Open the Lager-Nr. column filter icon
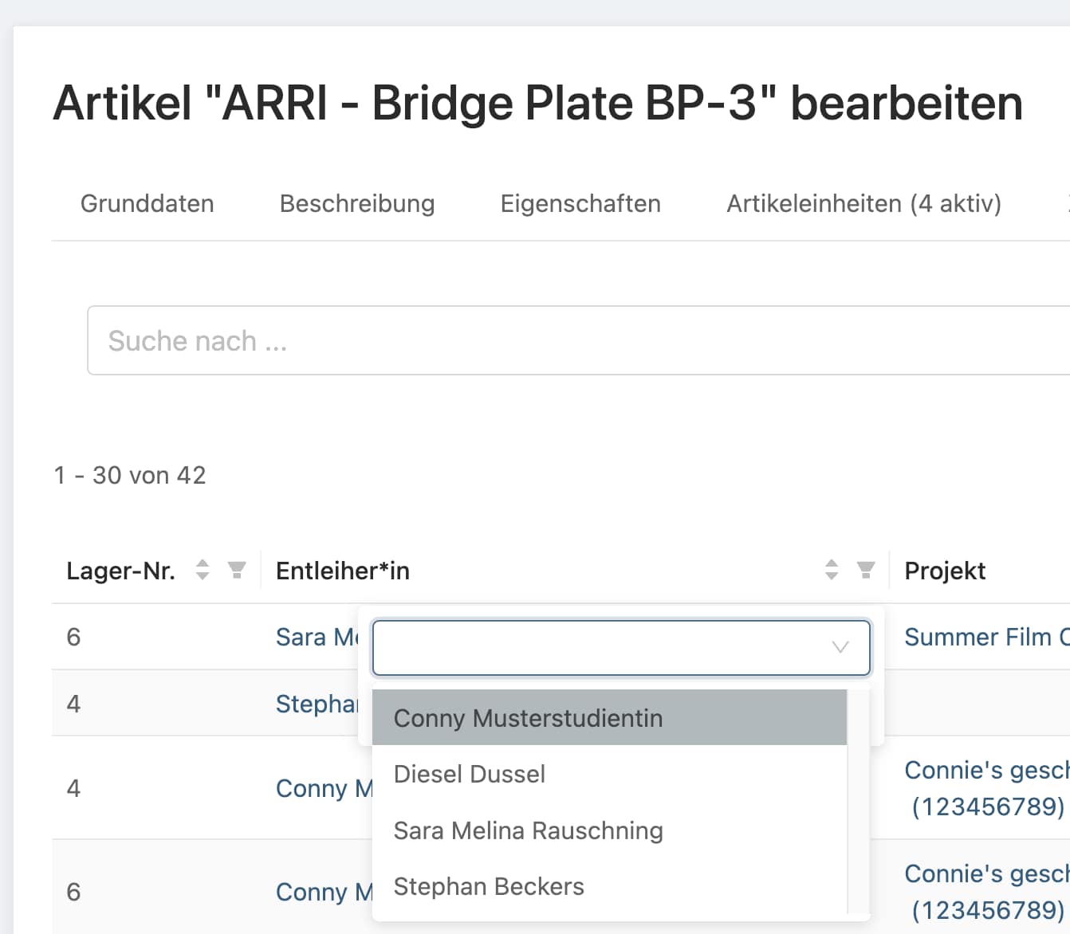 (x=237, y=570)
